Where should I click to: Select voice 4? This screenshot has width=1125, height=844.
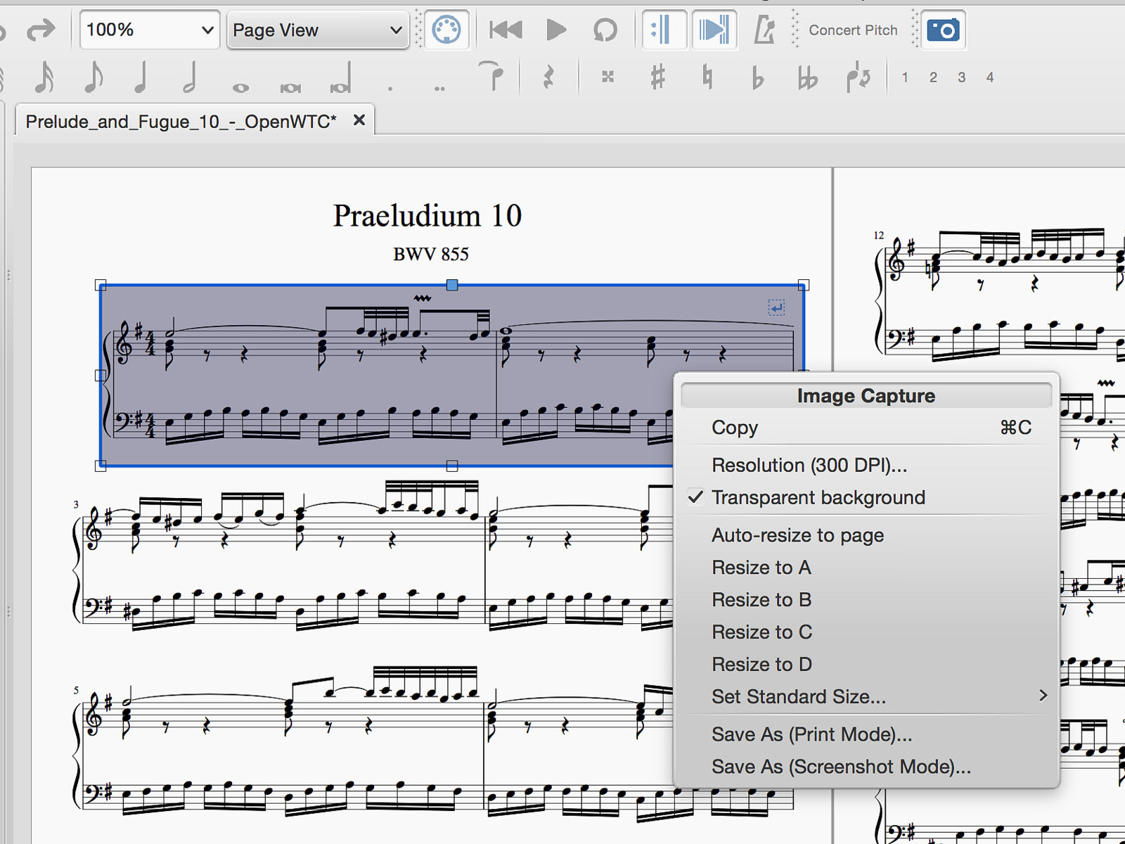[989, 77]
